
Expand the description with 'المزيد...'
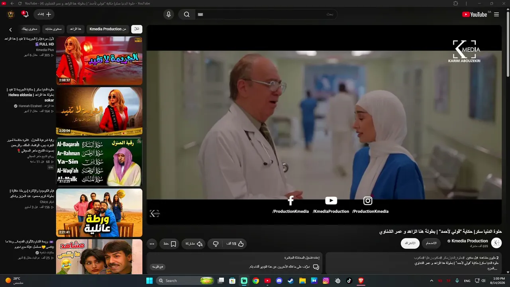(x=493, y=269)
